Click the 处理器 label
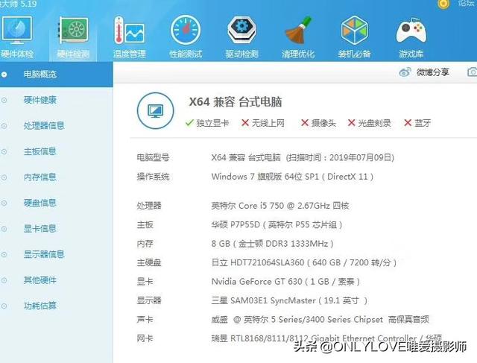 (x=149, y=206)
